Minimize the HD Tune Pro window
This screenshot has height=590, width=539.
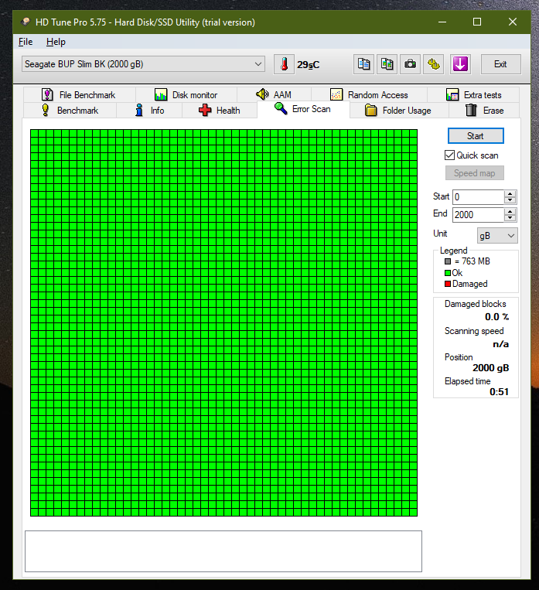pyautogui.click(x=442, y=22)
